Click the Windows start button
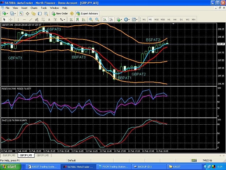This screenshot has width=226, height=170. pyautogui.click(x=10, y=167)
